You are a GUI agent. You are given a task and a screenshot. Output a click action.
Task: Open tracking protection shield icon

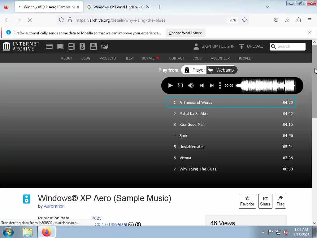click(x=61, y=20)
